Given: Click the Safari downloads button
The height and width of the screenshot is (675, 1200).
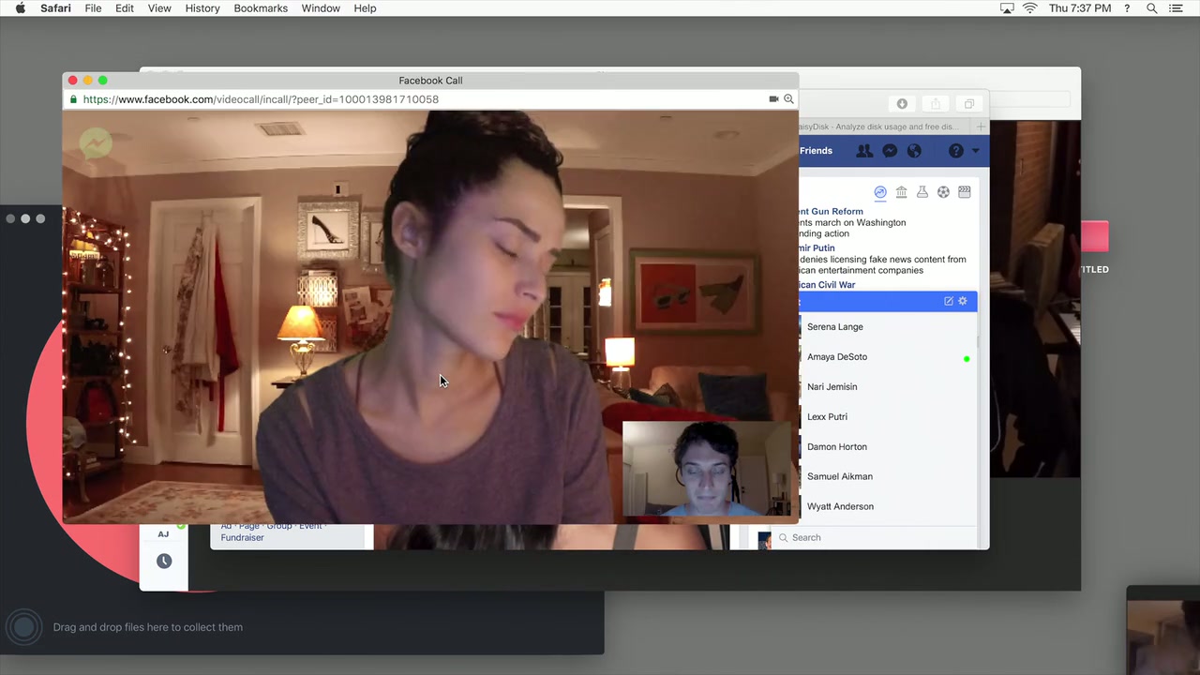Looking at the screenshot, I should (902, 104).
